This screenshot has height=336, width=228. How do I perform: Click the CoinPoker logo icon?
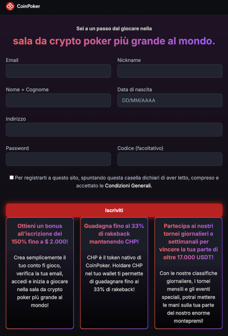(x=9, y=6)
